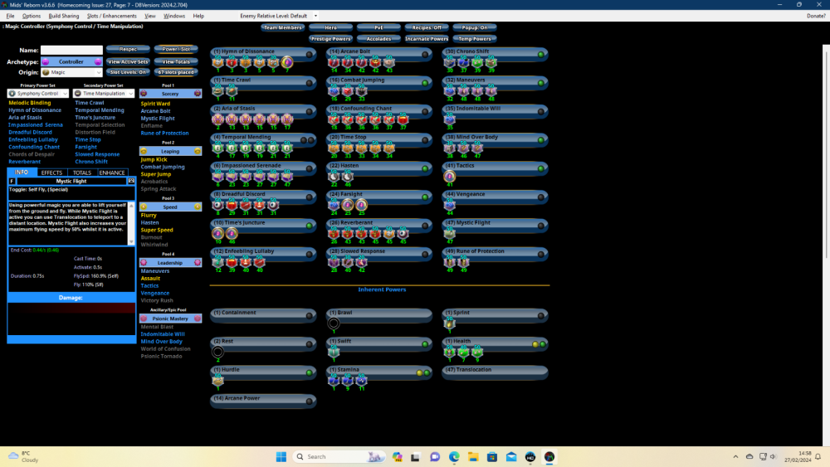Click the power description scrollbar
Viewport: 830px width, 467px height.
click(131, 222)
